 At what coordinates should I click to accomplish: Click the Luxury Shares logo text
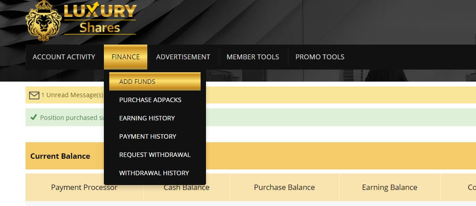99,20
